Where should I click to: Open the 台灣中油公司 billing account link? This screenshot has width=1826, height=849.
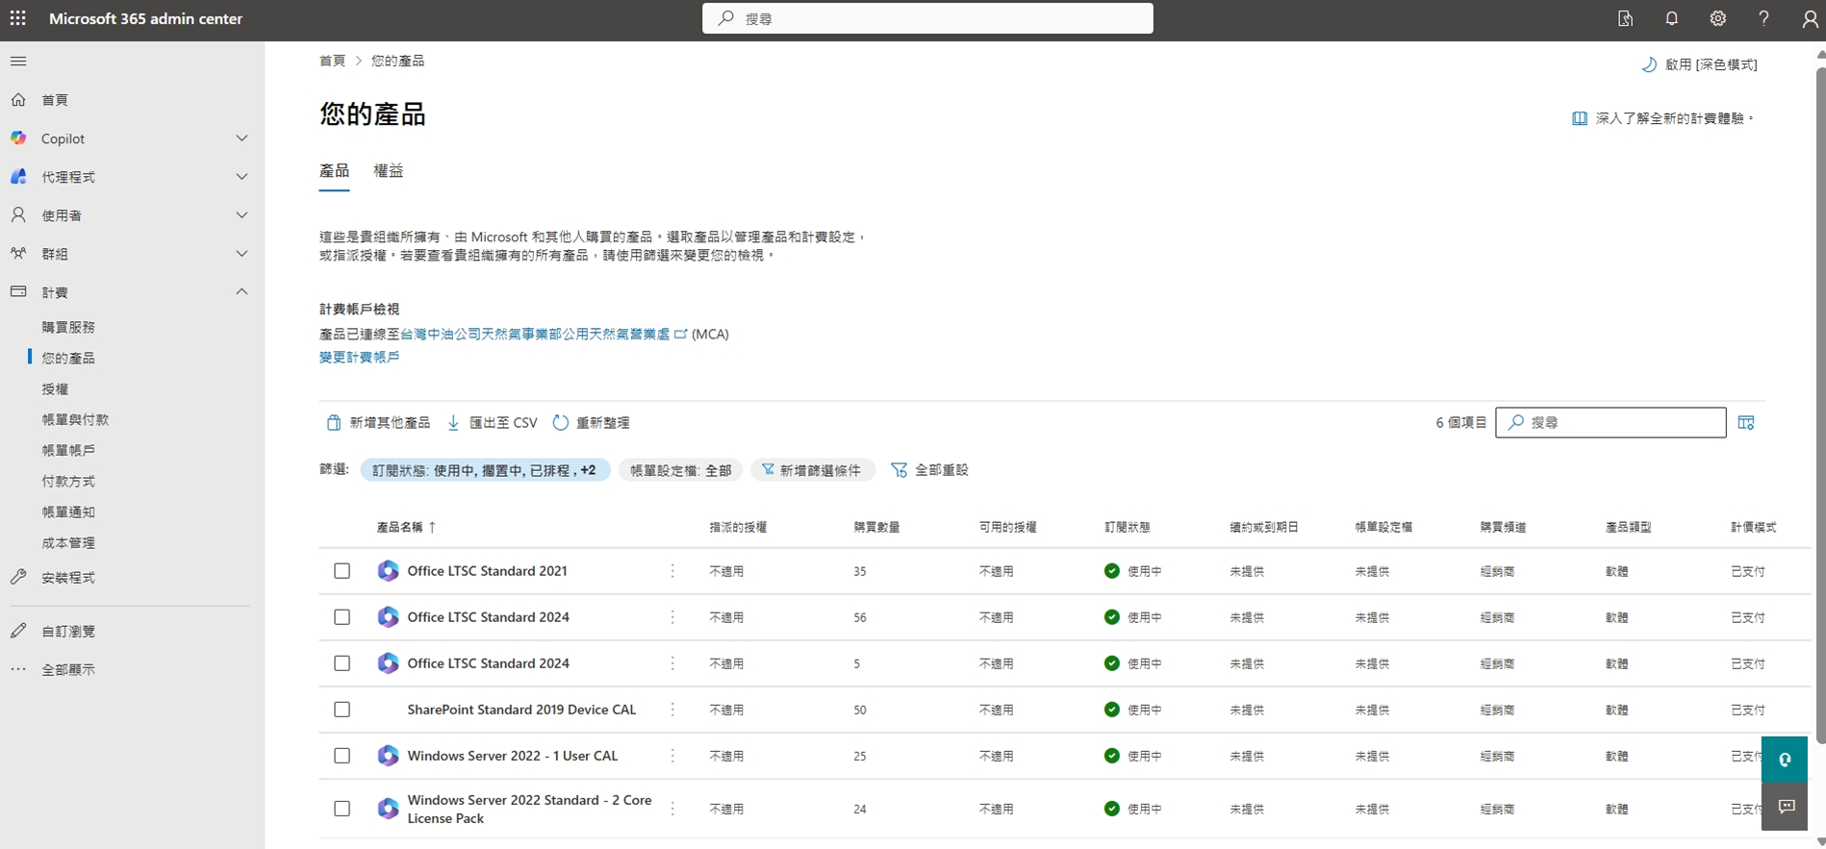click(535, 334)
